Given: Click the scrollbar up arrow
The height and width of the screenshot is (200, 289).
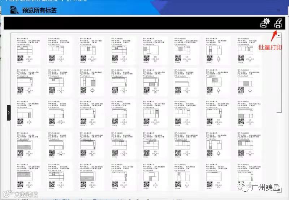Looking at the screenshot, I should coord(279,35).
